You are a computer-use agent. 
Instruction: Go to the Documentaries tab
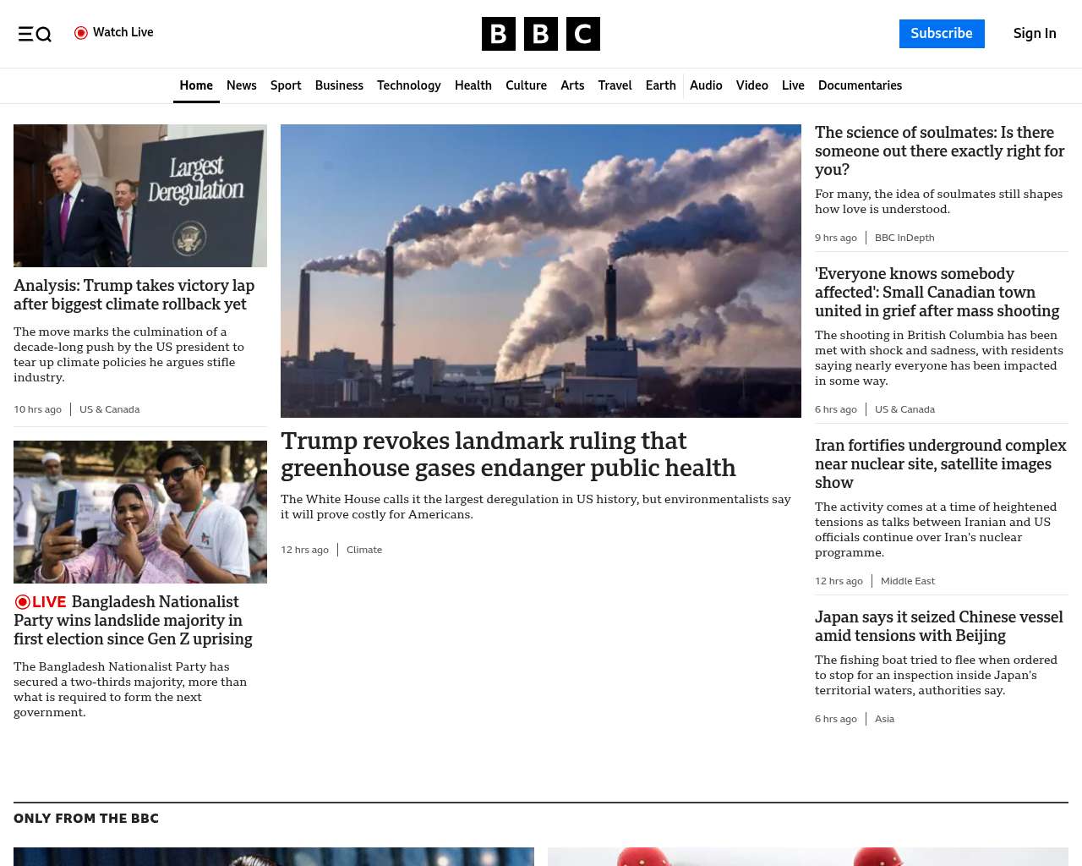pyautogui.click(x=860, y=85)
